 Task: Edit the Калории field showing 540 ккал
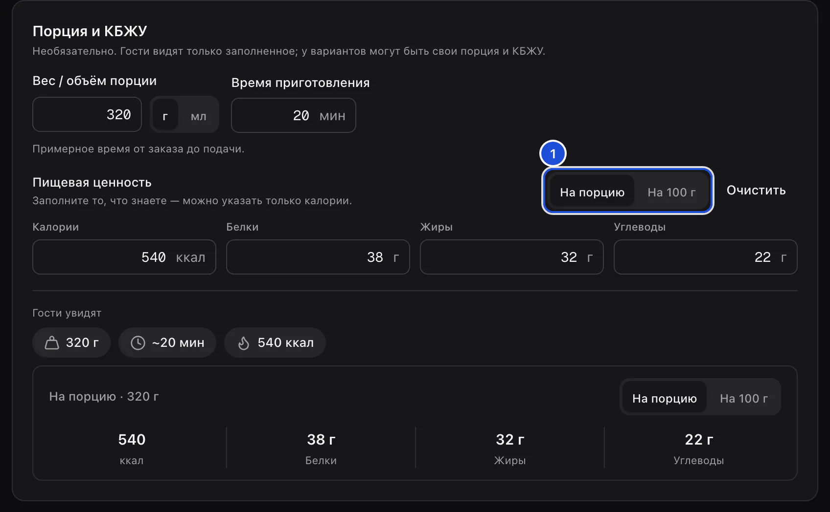124,257
